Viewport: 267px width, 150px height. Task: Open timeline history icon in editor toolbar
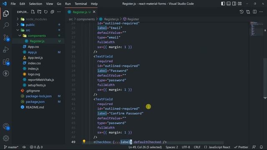tap(242, 12)
